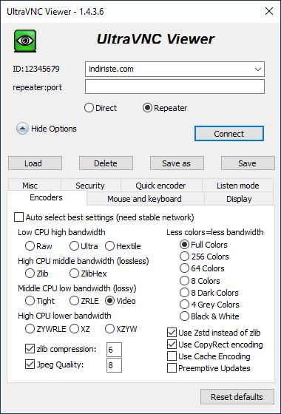Image resolution: width=281 pixels, height=414 pixels.
Task: Select the Black & White radio button
Action: 184,316
